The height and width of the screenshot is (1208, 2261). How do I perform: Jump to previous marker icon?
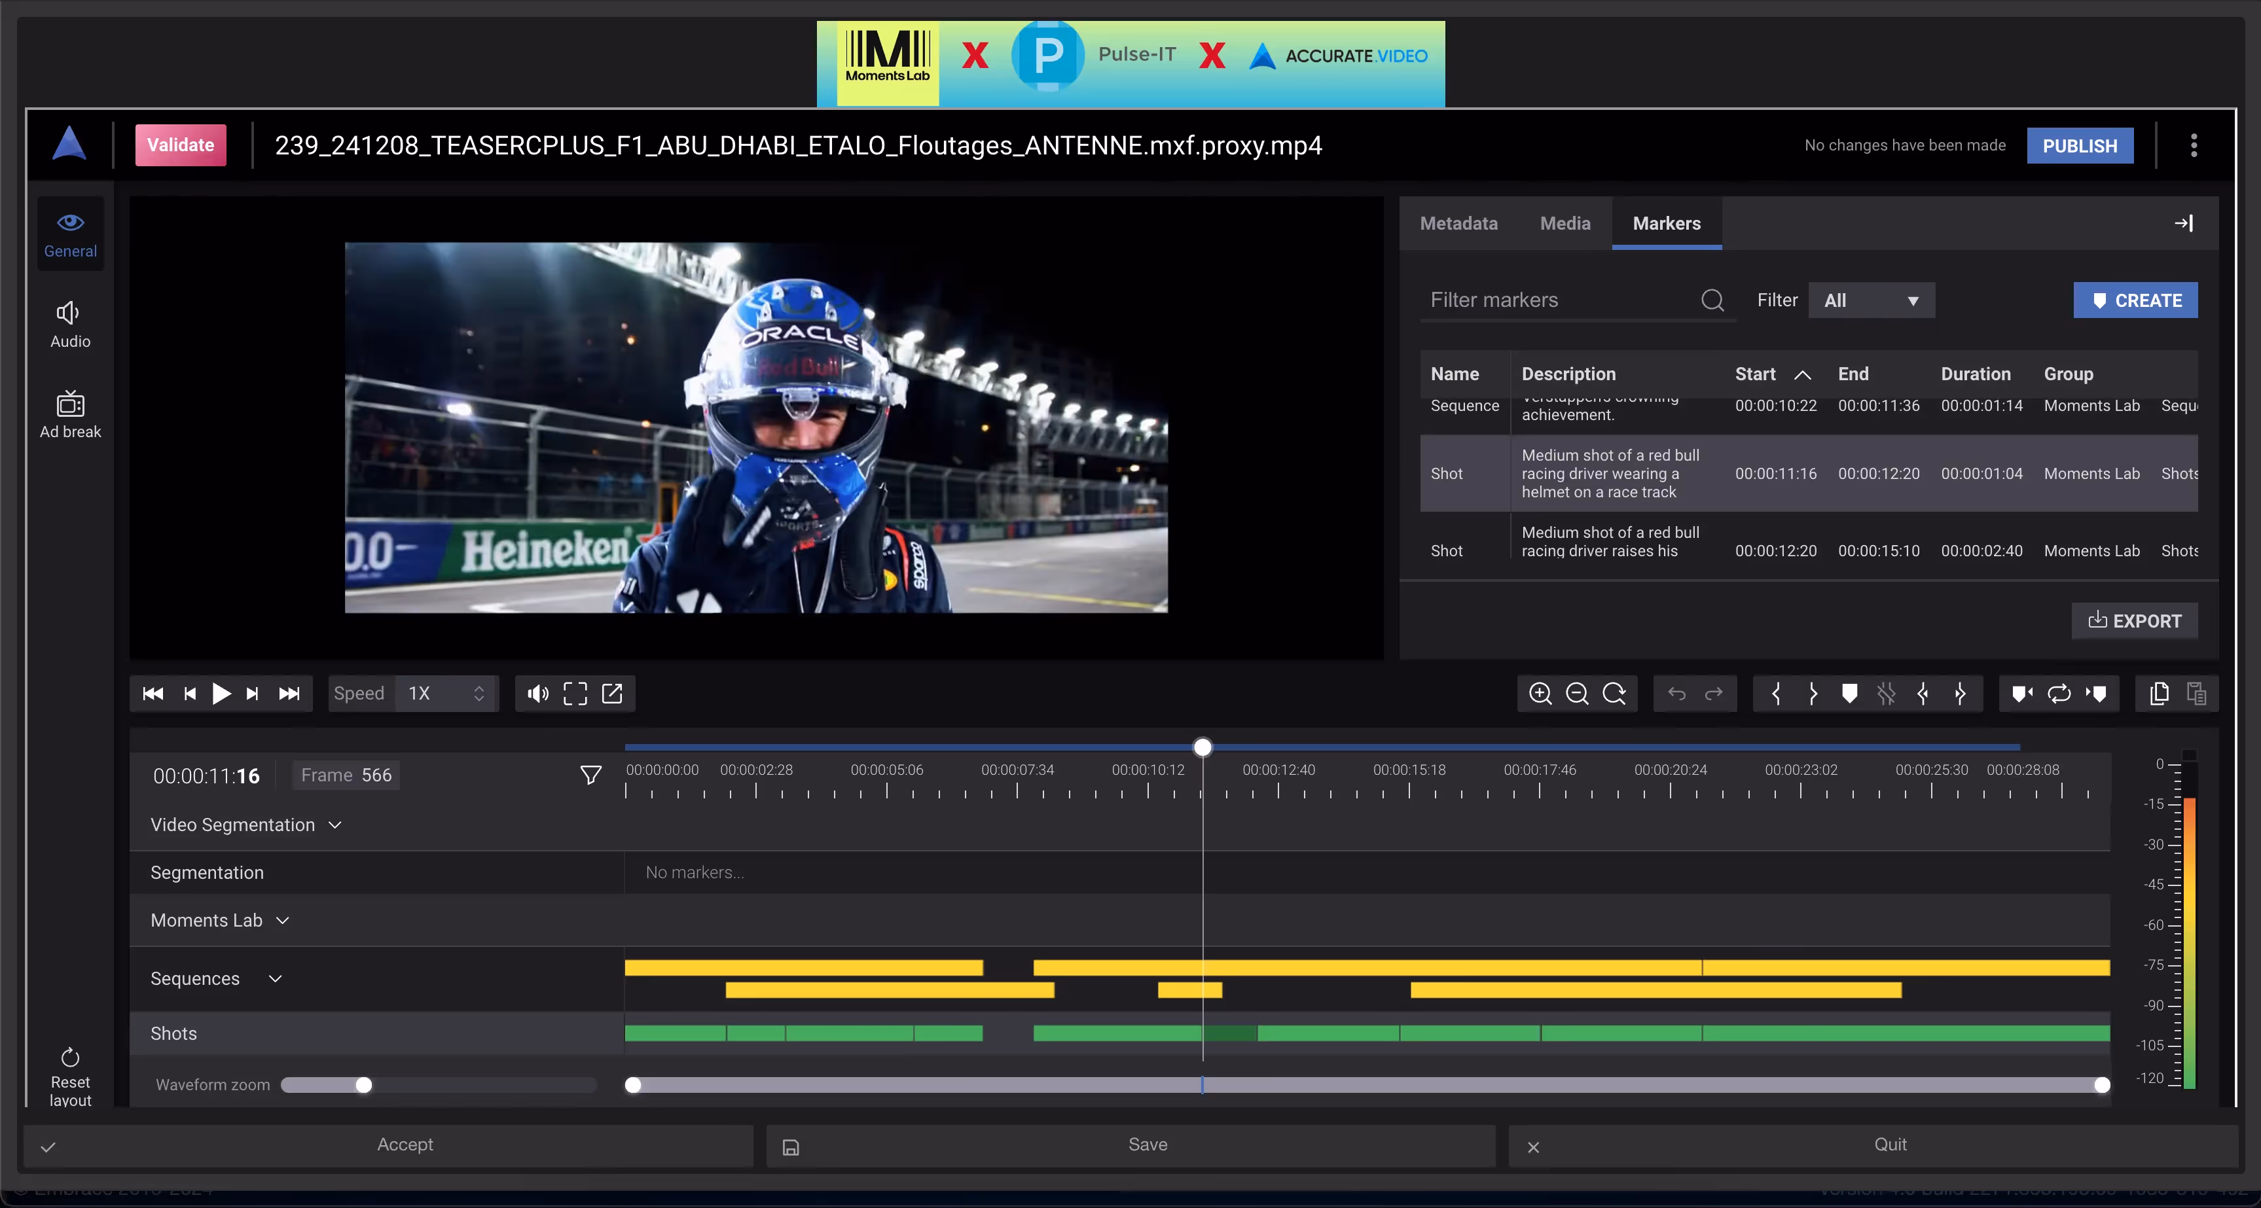pyautogui.click(x=2022, y=694)
